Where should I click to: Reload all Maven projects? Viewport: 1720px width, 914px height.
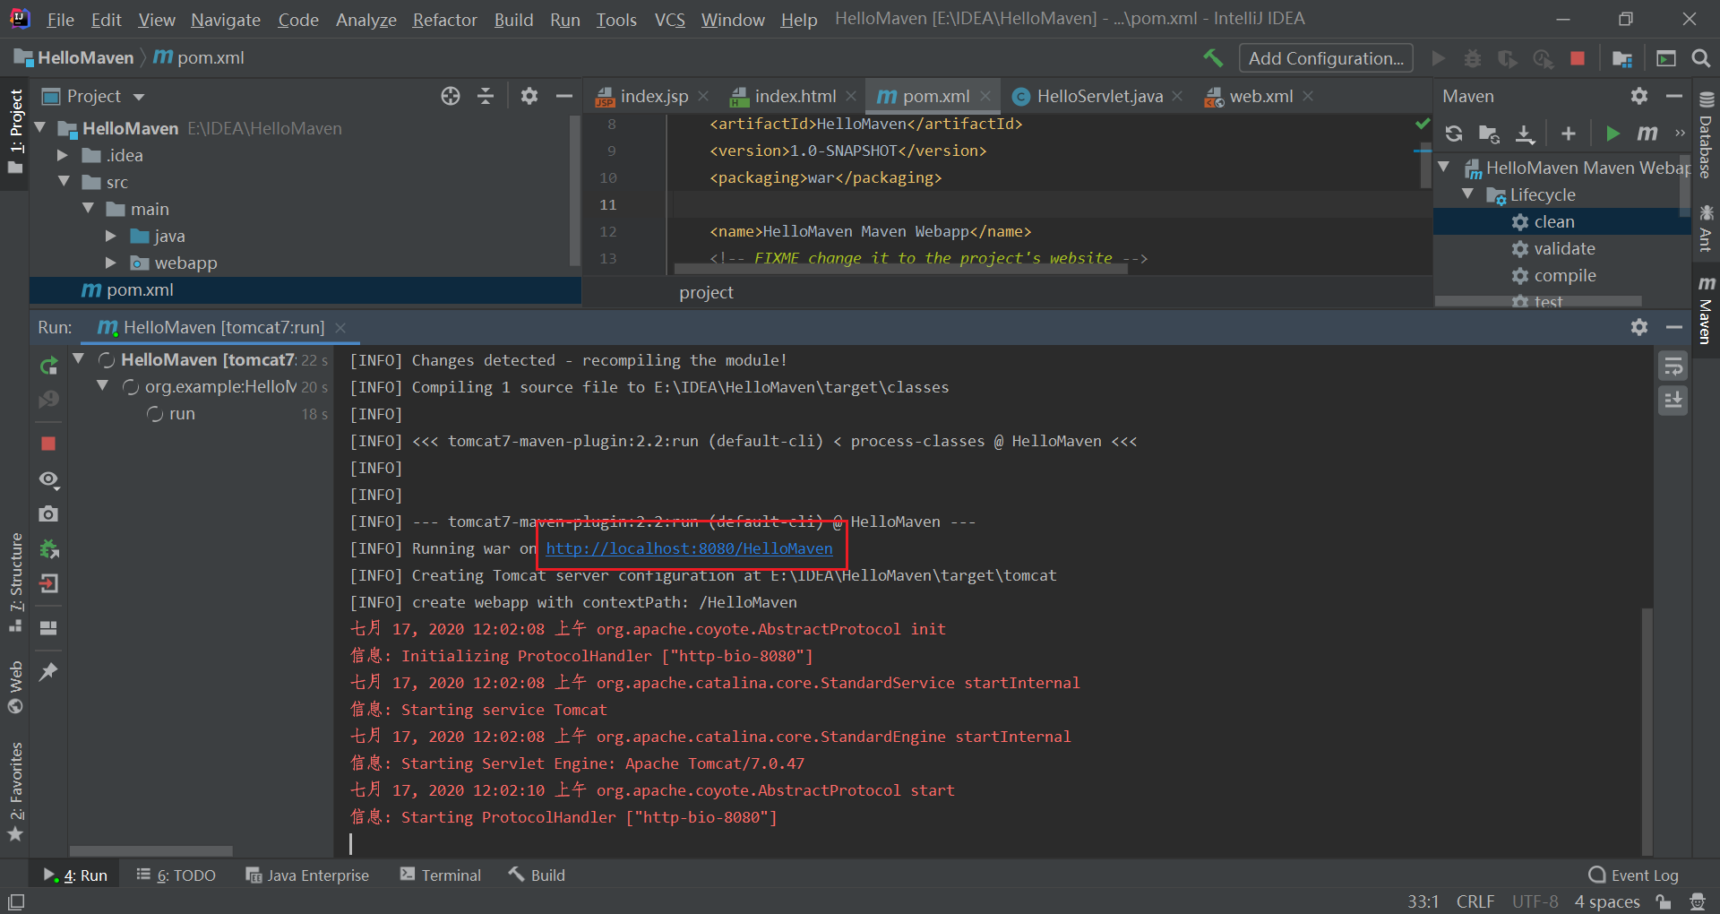pyautogui.click(x=1453, y=133)
